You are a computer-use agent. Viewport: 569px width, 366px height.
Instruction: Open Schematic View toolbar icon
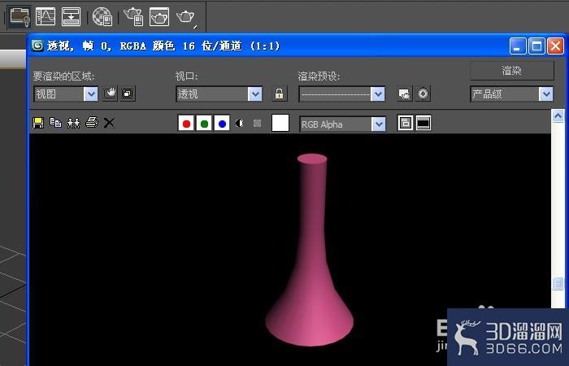pos(72,17)
